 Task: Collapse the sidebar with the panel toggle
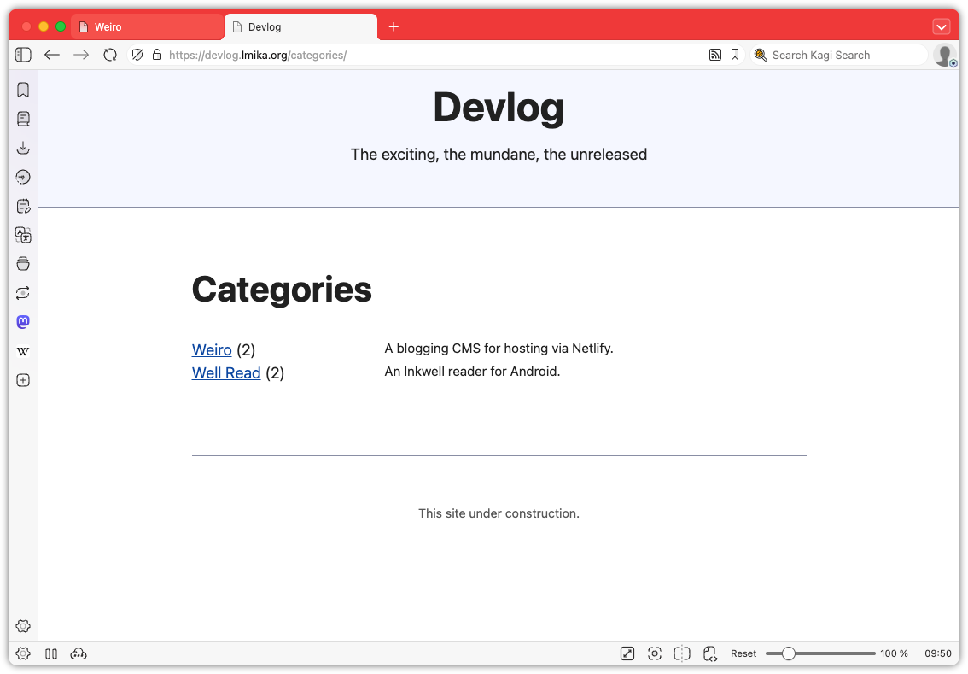pyautogui.click(x=23, y=54)
